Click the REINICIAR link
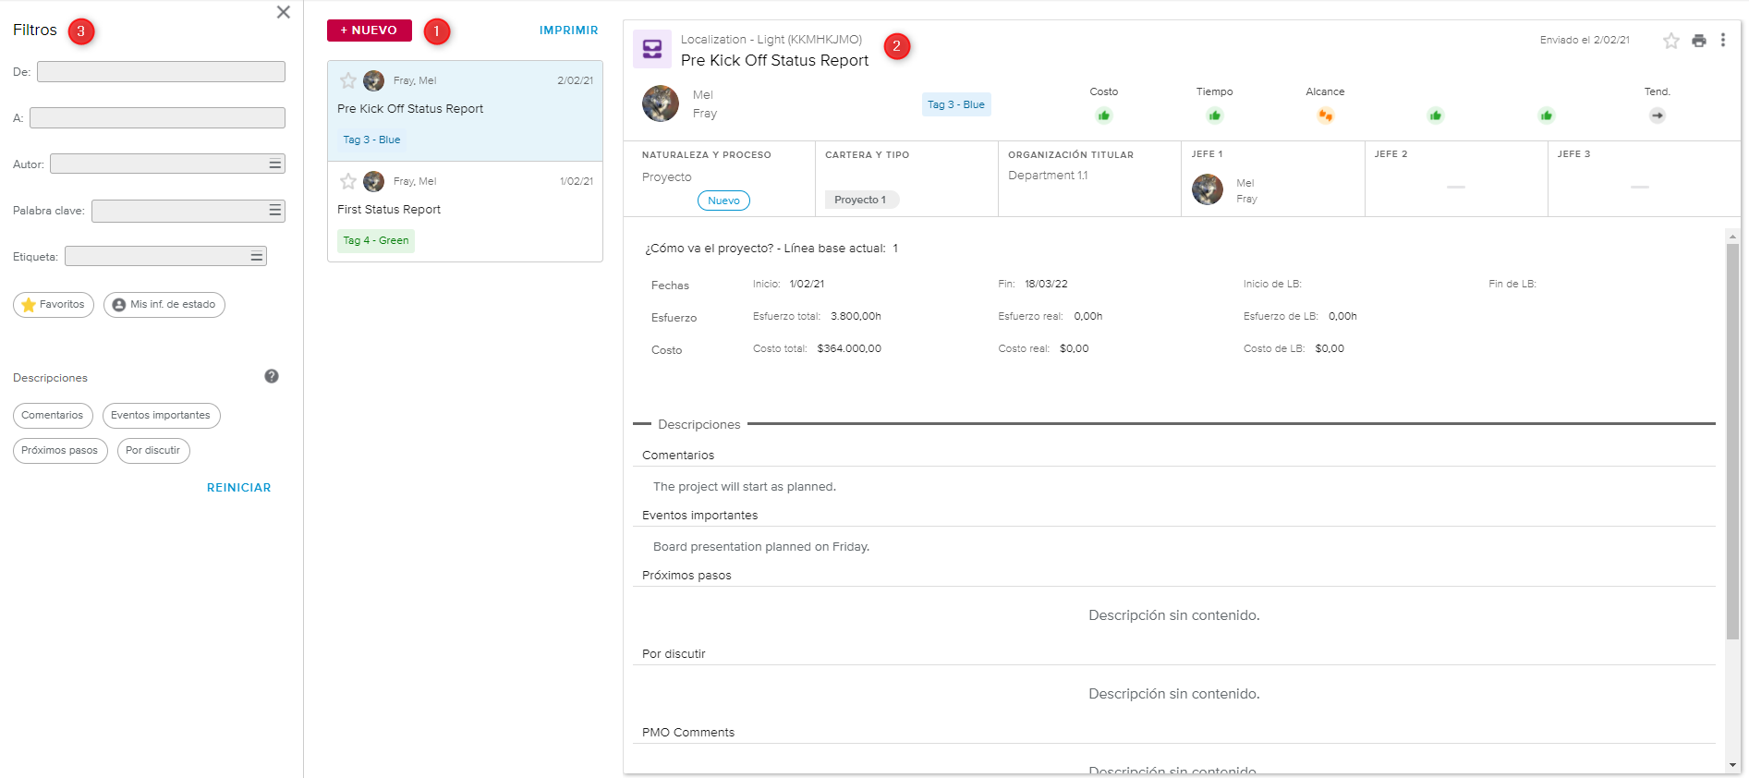 coord(238,488)
